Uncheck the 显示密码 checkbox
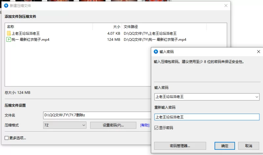Viewport: 263px width, 155px height. pos(156,128)
